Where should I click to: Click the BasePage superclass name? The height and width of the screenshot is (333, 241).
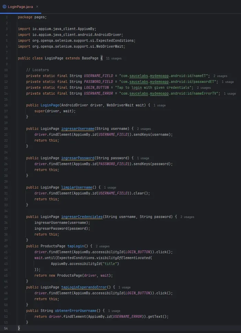(x=90, y=58)
